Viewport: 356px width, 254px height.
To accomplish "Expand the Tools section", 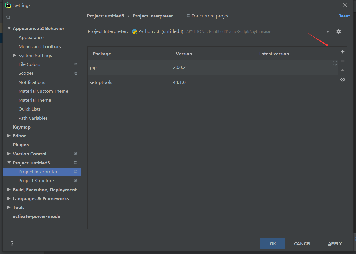I will pos(9,207).
